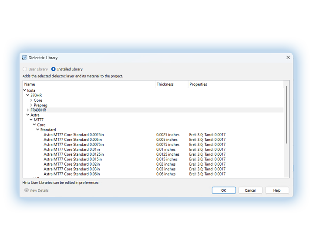Click the View Details eye icon
Screen dimensions: 313x250
point(26,190)
